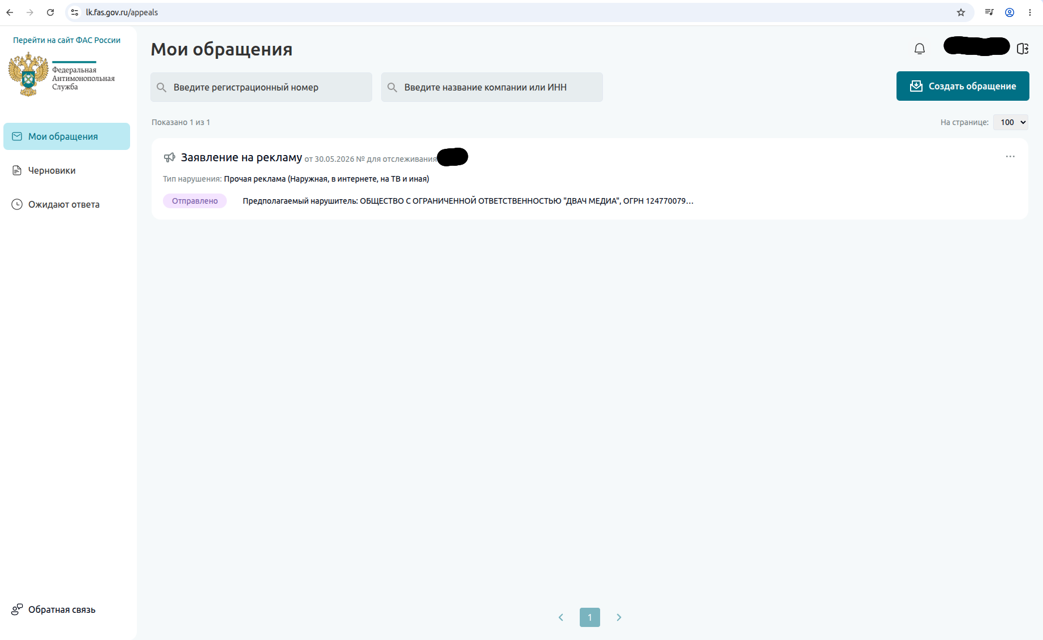Click the company name or ИНН field
Screen dimensions: 1043x640
tap(492, 87)
